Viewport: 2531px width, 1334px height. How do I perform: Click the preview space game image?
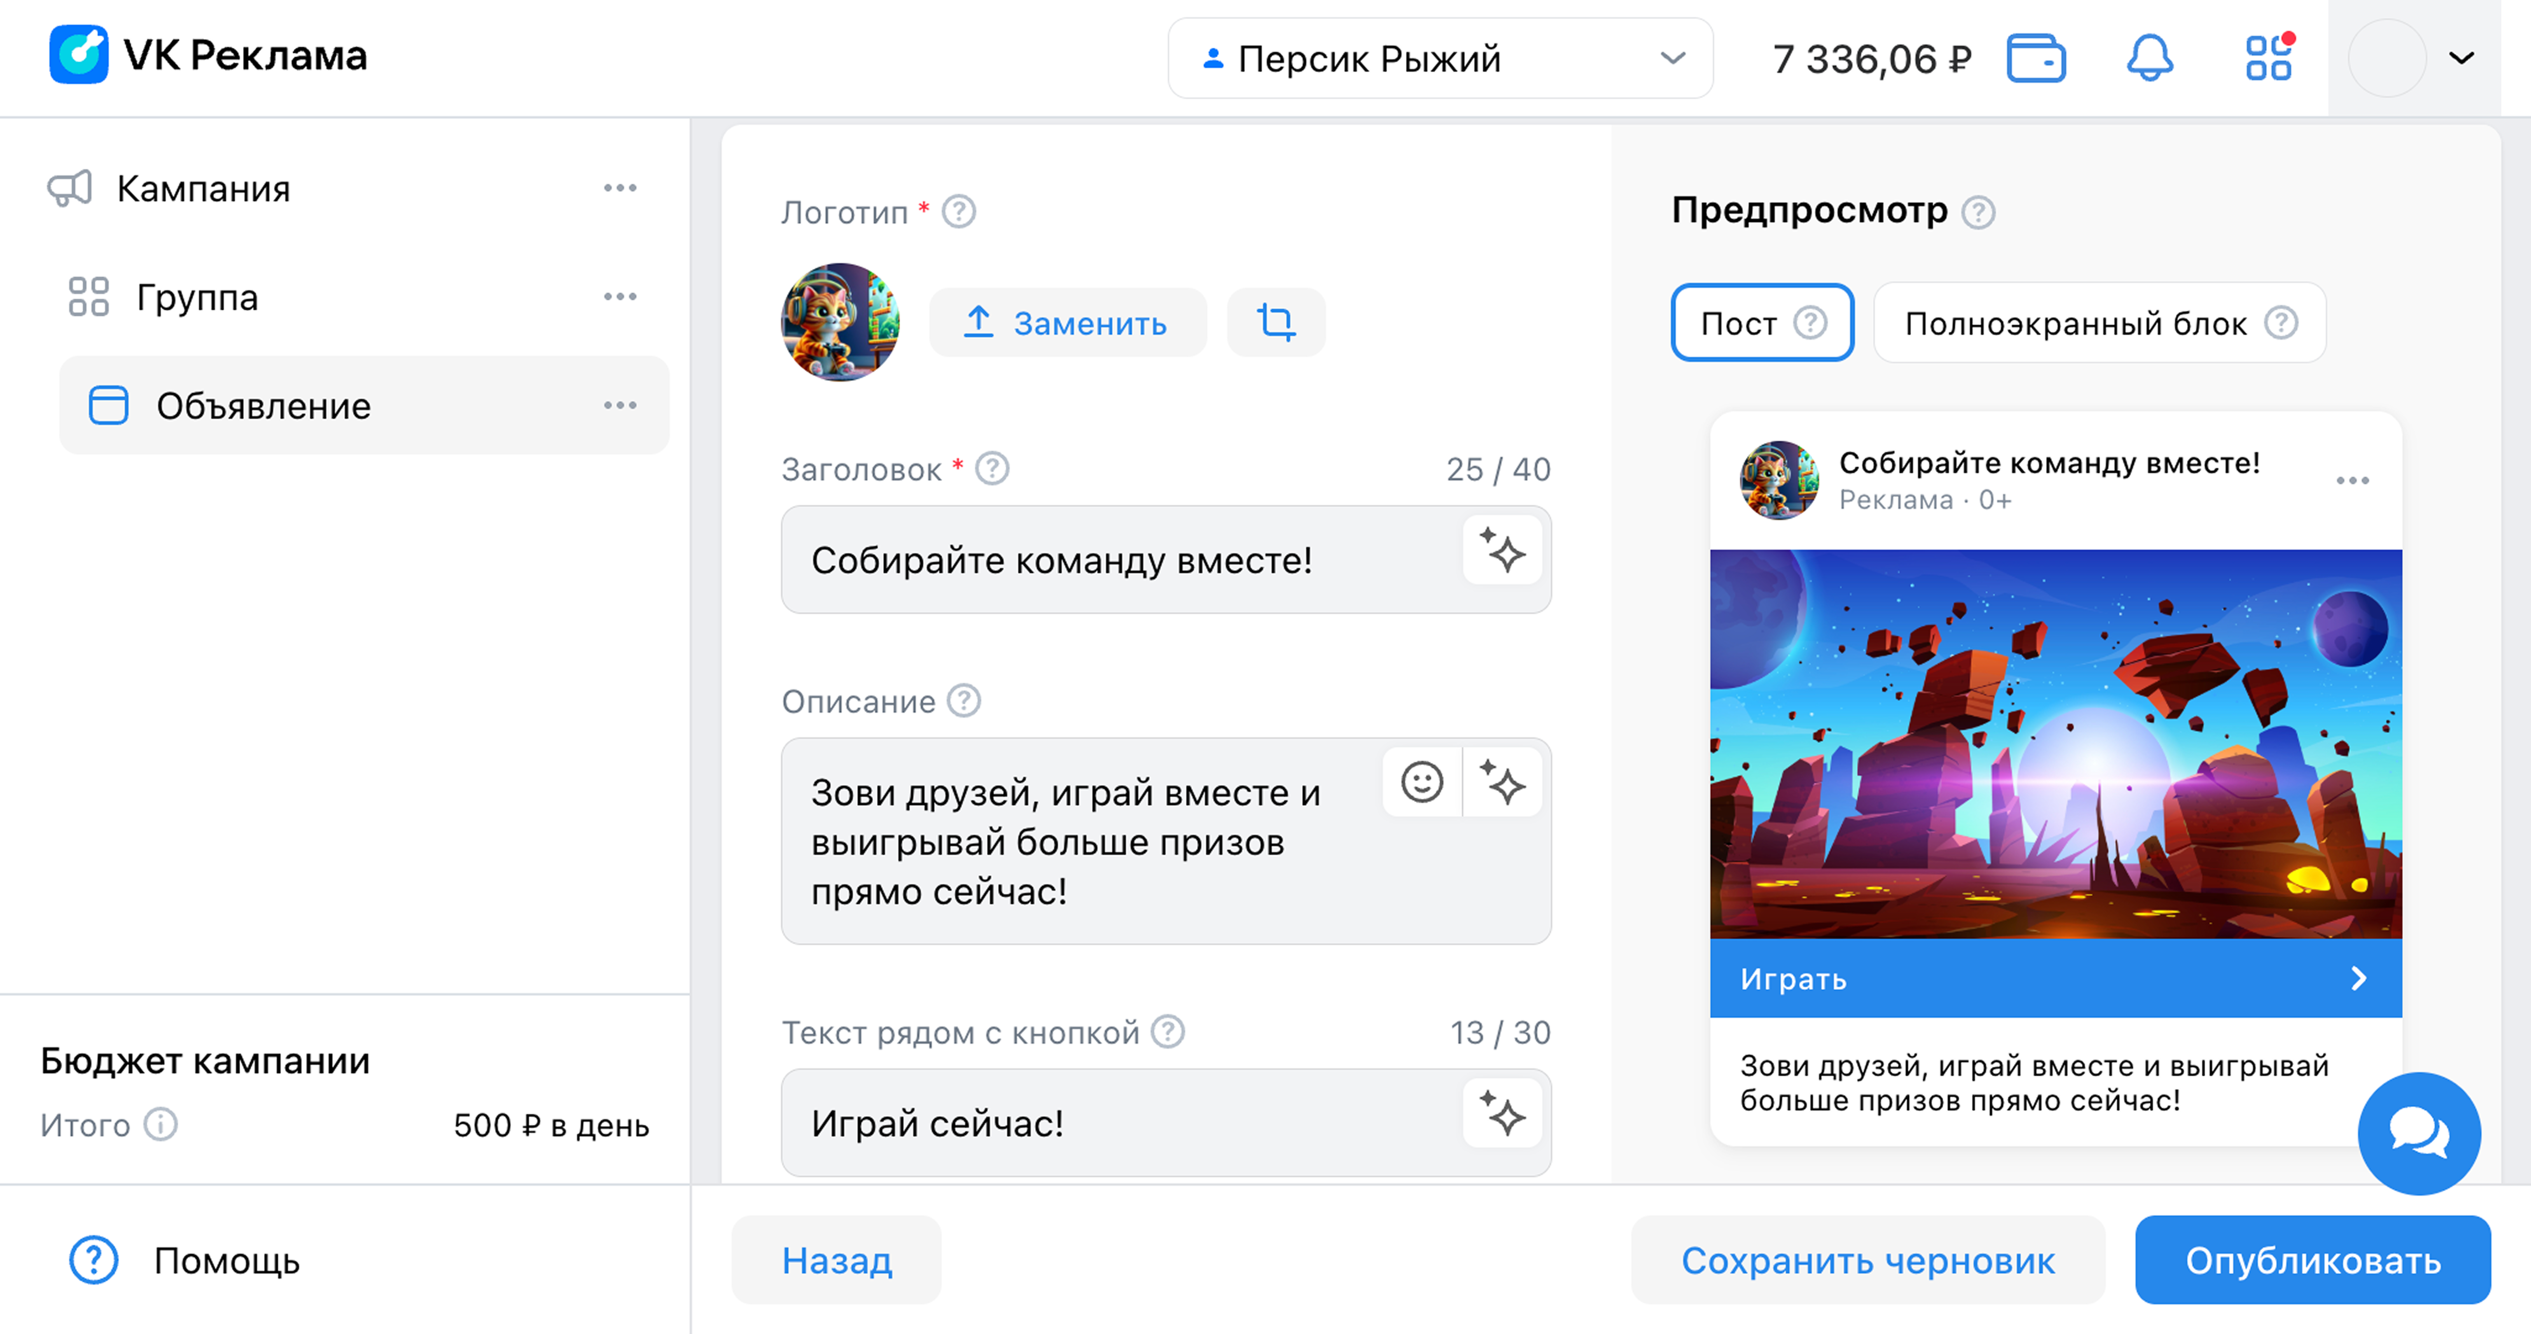[x=2056, y=744]
